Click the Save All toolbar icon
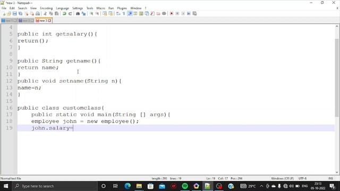This screenshot has width=340, height=191. click(20, 14)
